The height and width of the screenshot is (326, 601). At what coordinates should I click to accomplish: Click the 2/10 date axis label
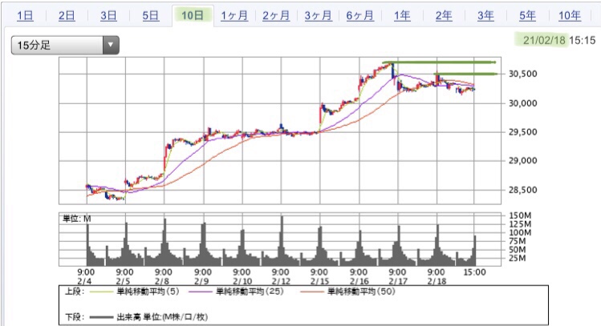click(242, 282)
